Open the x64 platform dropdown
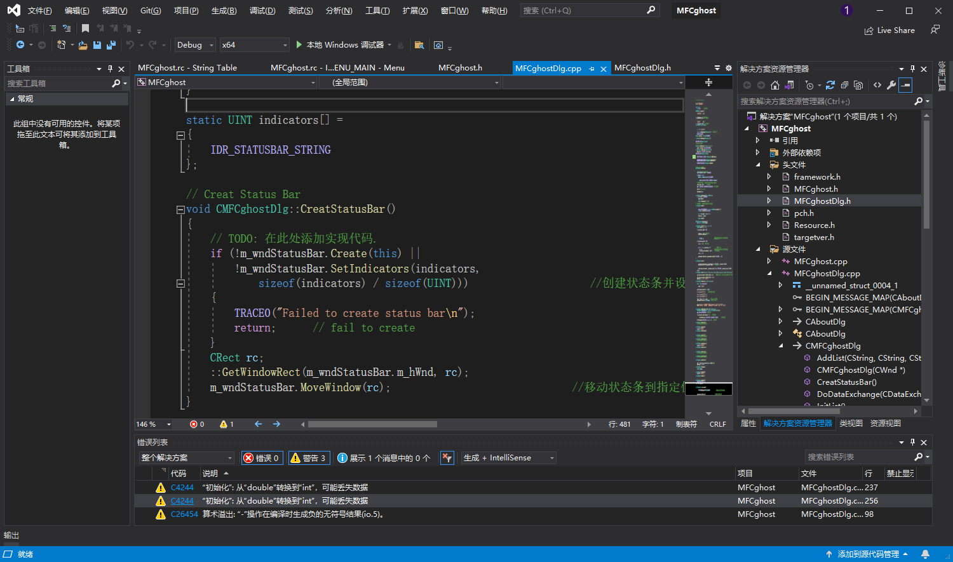Screen dimensions: 953x562 pyautogui.click(x=254, y=45)
